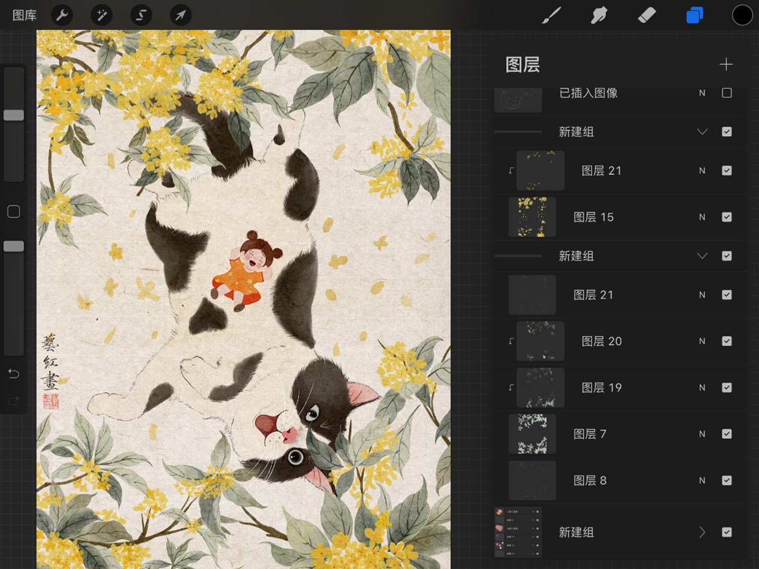This screenshot has width=759, height=569.
Task: Uncheck visibility of the collapsed bottom 新建组
Action: tap(727, 532)
